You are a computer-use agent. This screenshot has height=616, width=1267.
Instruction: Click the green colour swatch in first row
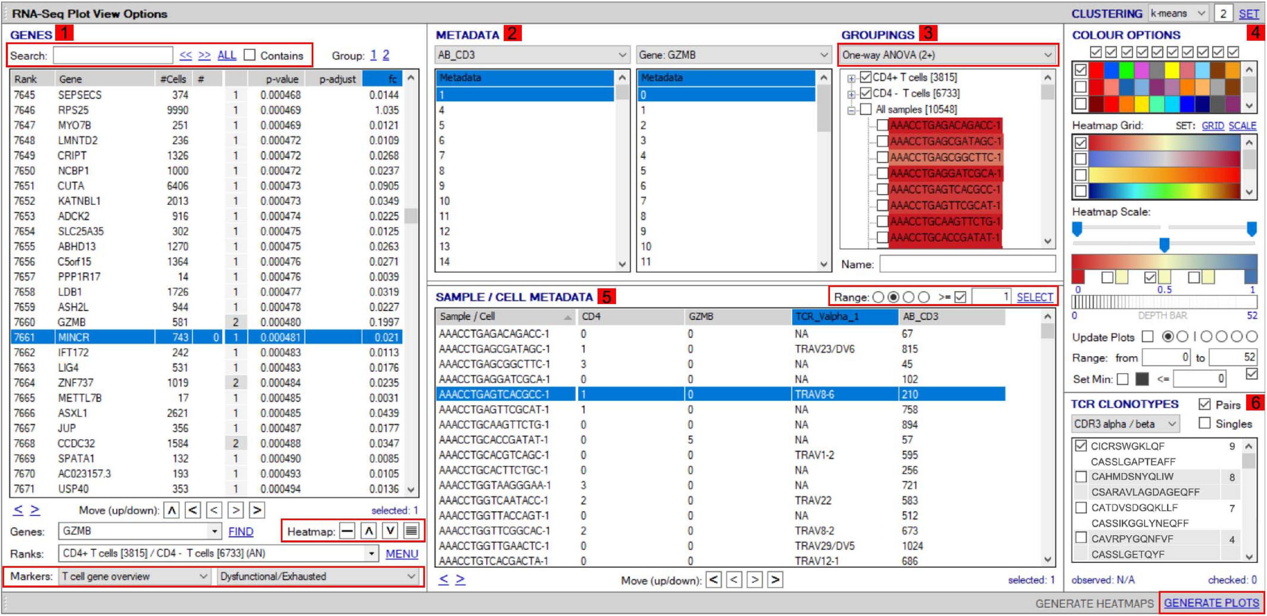pyautogui.click(x=1126, y=70)
